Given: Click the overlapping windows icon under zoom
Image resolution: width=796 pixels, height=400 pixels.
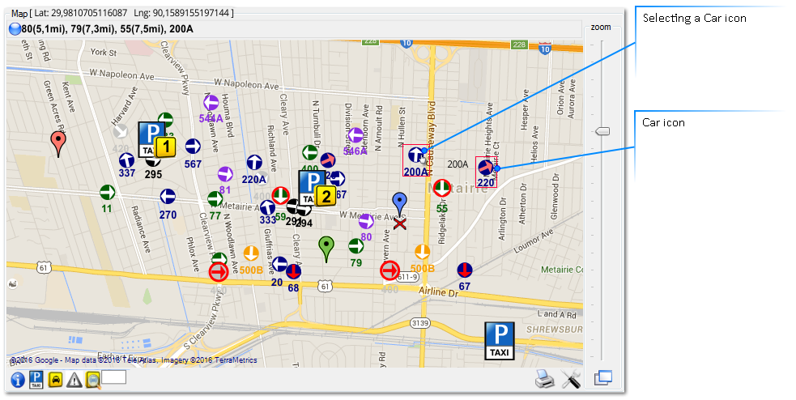Looking at the screenshot, I should 603,377.
